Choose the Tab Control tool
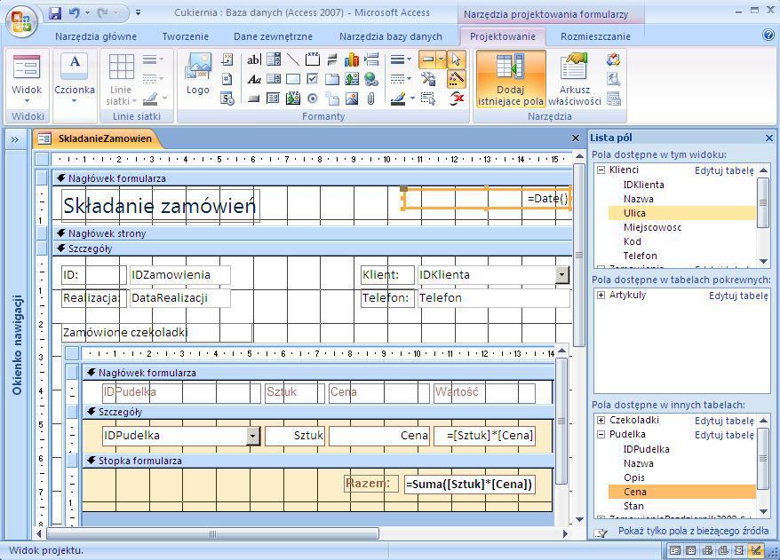The image size is (780, 560). tap(331, 79)
